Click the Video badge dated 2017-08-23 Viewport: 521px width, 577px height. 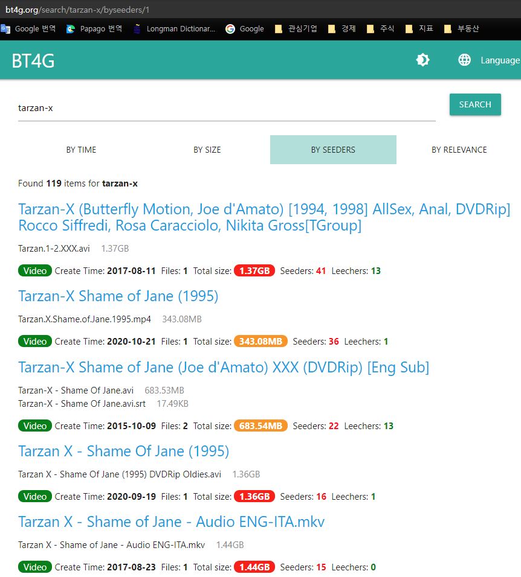point(35,567)
